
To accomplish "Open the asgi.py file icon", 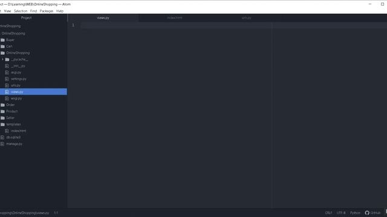I will pyautogui.click(x=7, y=72).
